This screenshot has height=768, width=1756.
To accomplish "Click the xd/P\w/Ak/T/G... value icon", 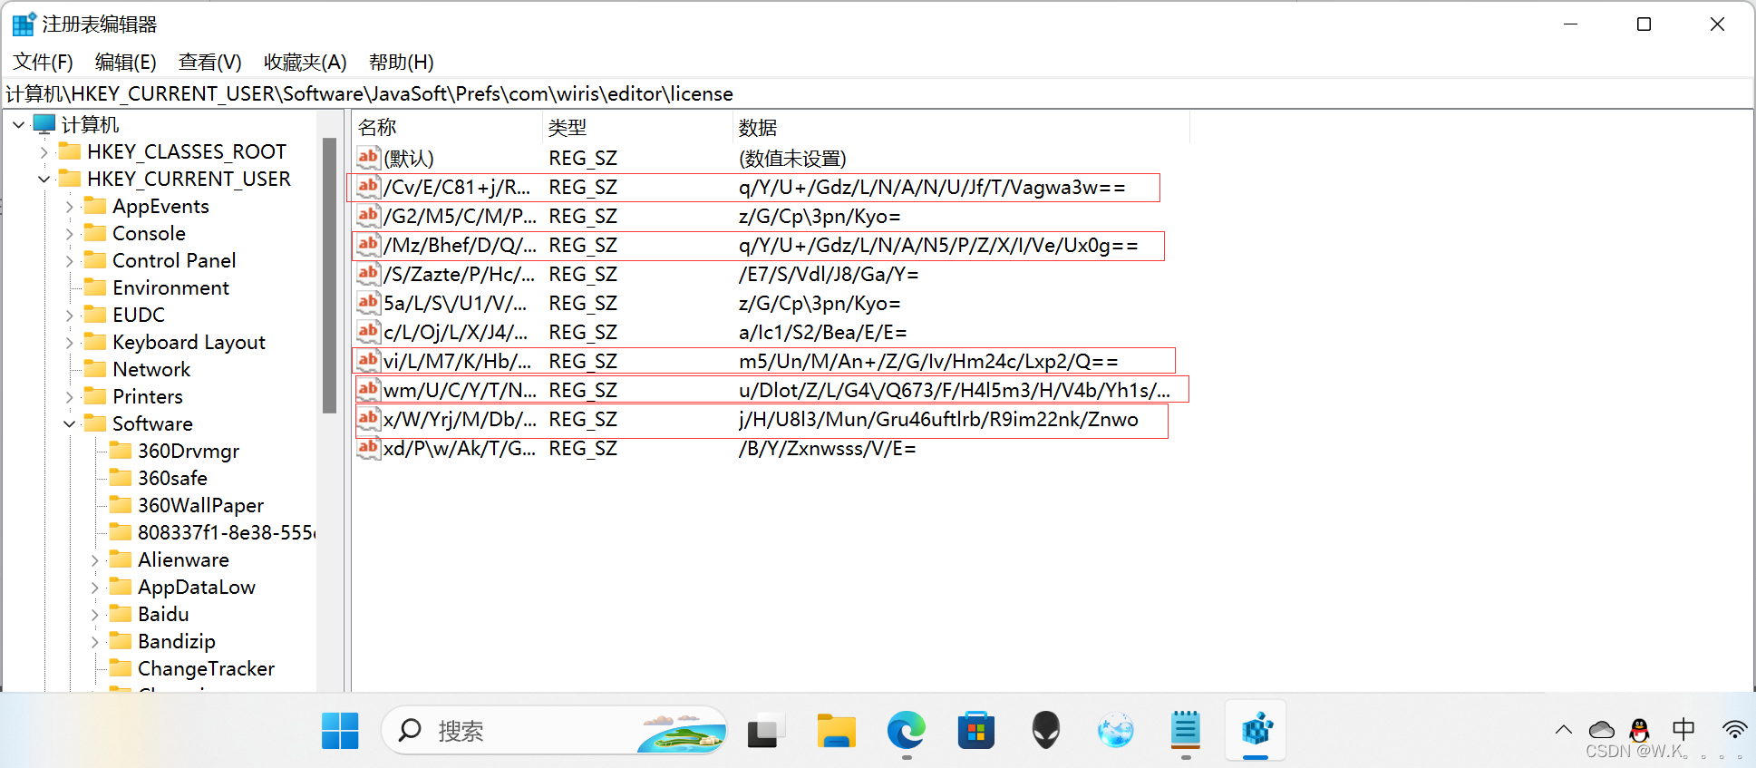I will click(368, 447).
